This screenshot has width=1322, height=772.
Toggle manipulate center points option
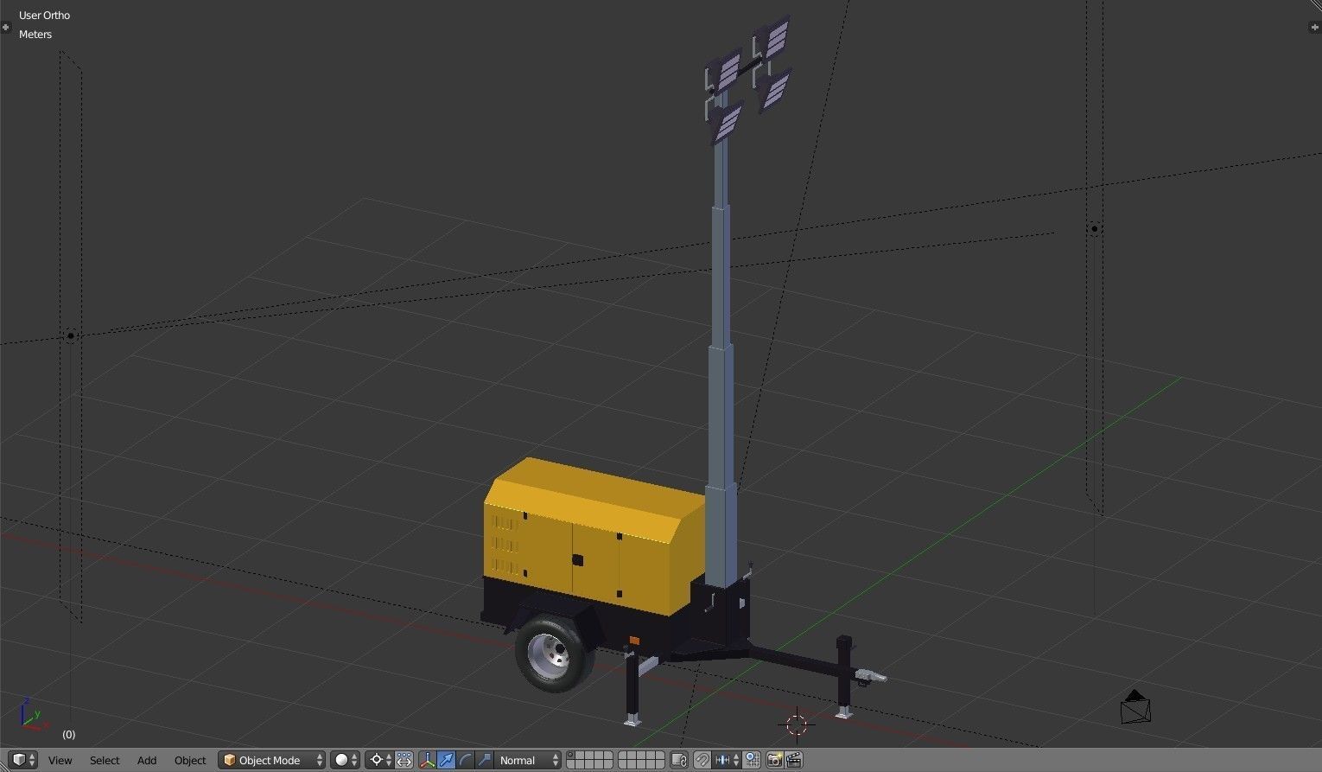404,760
